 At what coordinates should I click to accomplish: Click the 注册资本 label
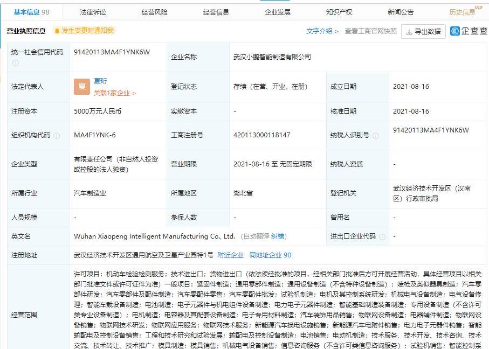pos(24,111)
